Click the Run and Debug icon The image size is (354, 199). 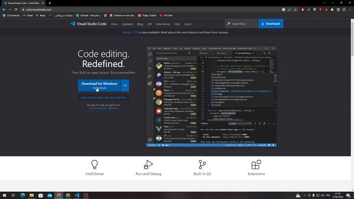148,165
